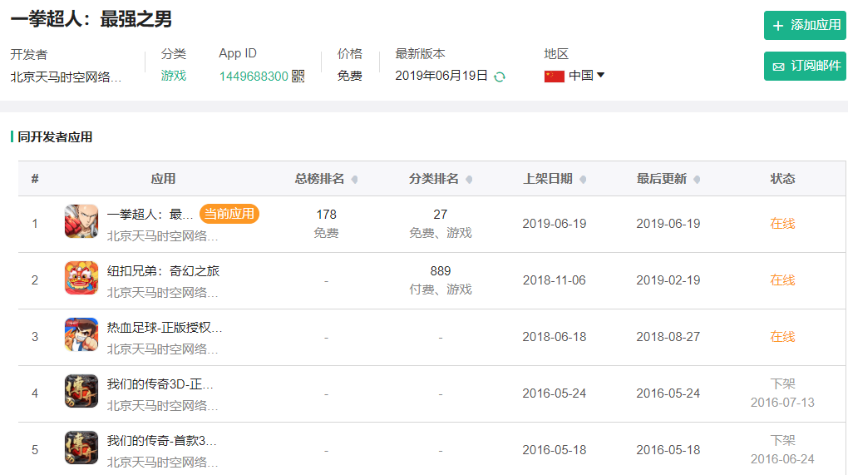Click the refresh icon next to latest version date
Viewport: 848px width, 475px height.
[x=500, y=77]
